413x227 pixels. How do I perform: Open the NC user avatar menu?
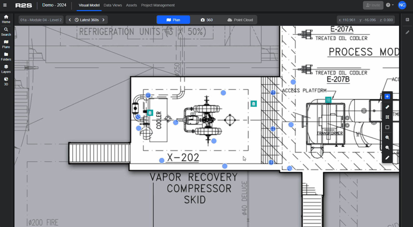[402, 5]
